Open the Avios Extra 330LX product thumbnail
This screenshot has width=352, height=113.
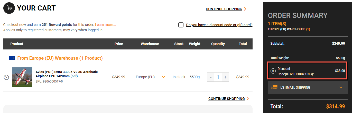(22, 77)
